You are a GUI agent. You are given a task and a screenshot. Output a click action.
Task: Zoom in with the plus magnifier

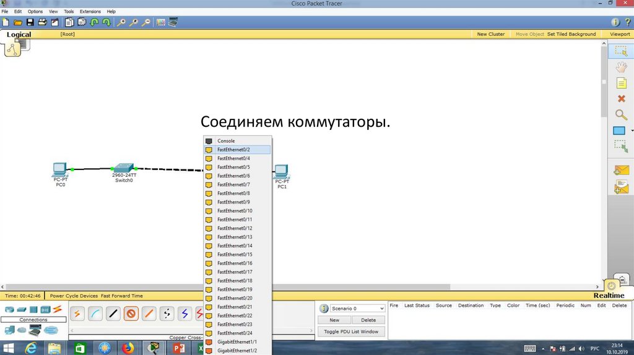click(x=121, y=23)
